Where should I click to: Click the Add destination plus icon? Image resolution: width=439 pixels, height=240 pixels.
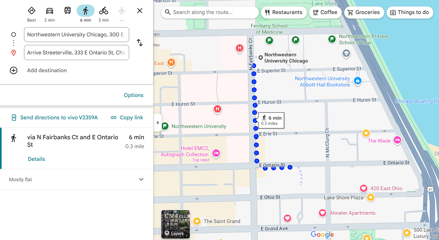pyautogui.click(x=14, y=70)
